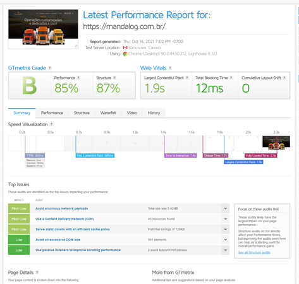Open help icon beside Speed Visualization
The height and width of the screenshot is (284, 299).
point(51,124)
